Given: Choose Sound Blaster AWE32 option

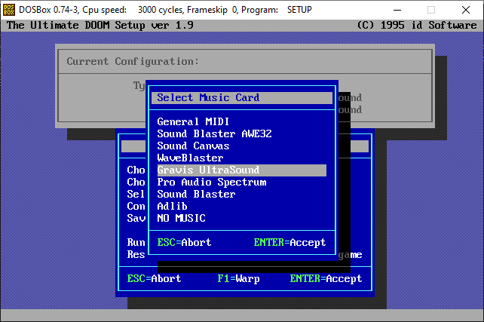Looking at the screenshot, I should click(x=215, y=133).
